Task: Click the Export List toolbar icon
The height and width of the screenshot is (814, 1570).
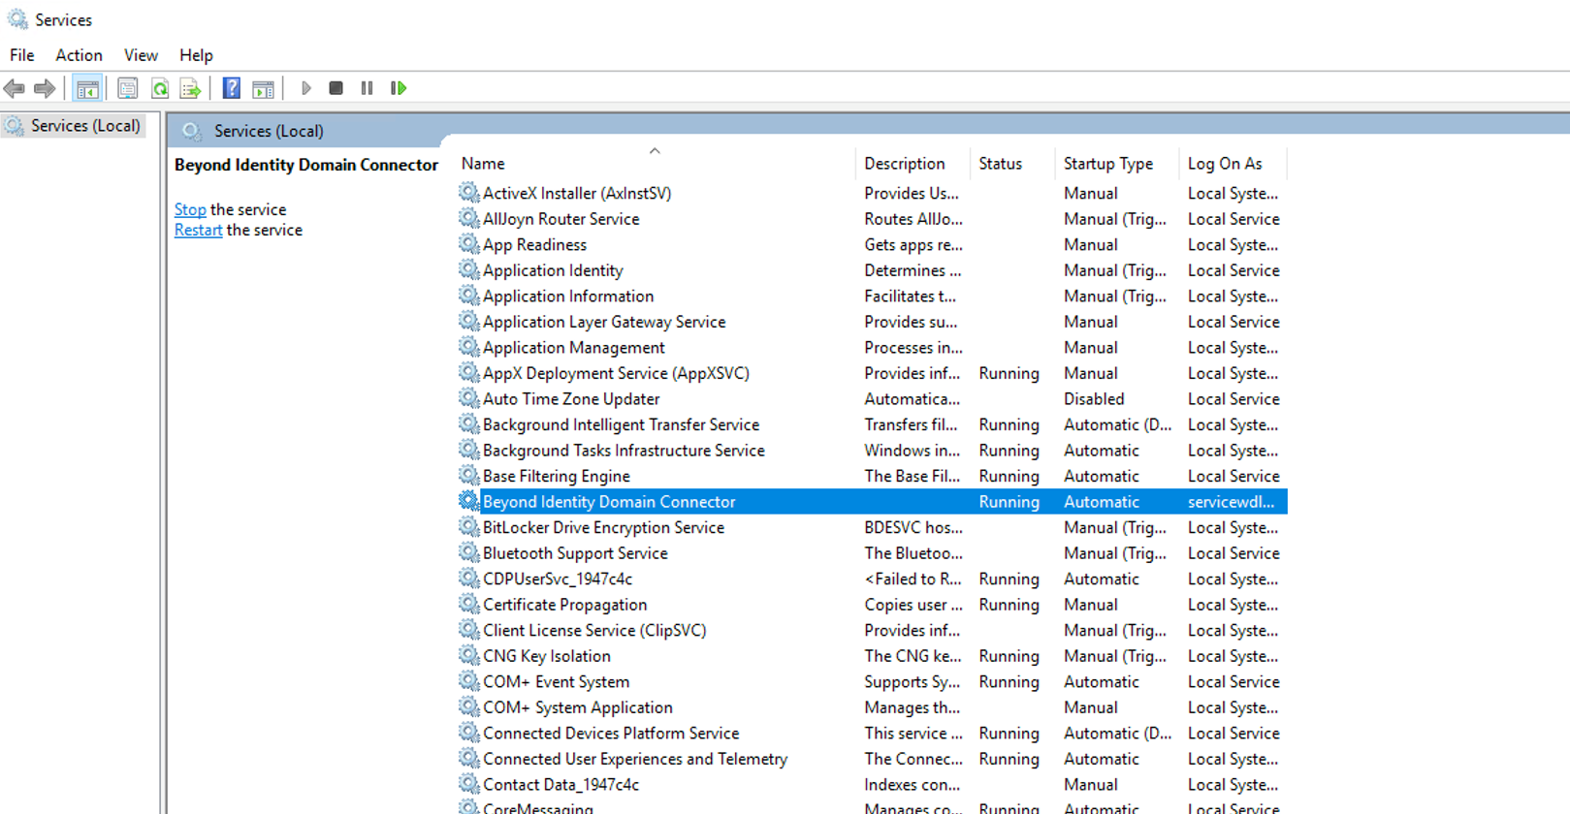Action: click(191, 89)
